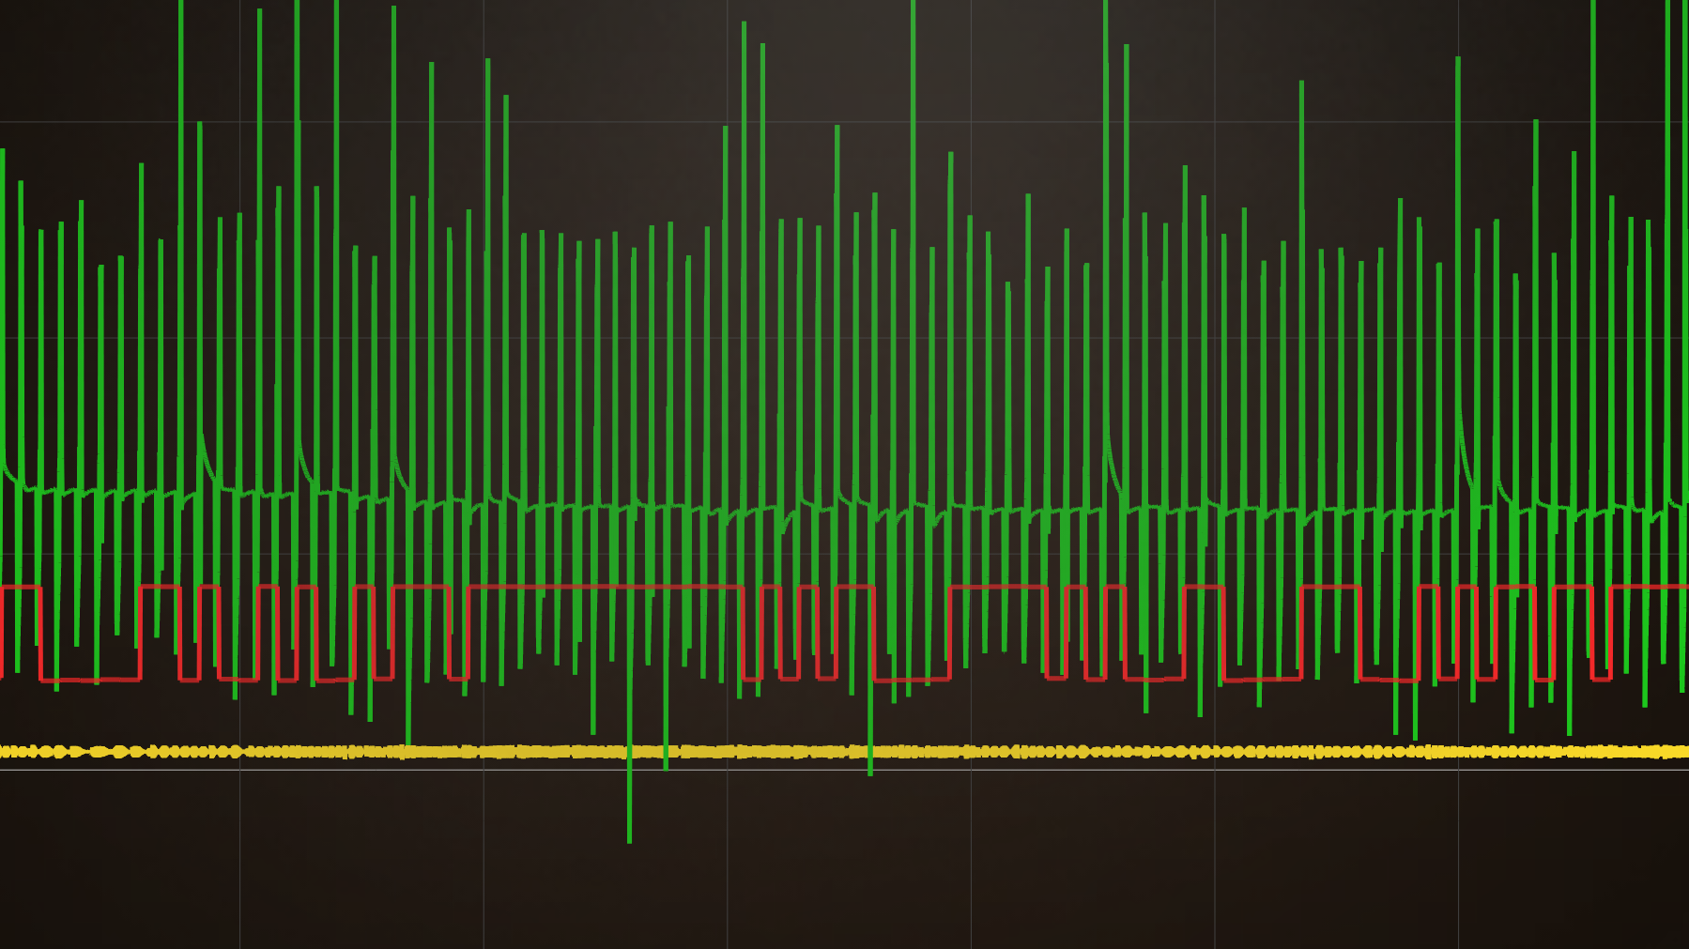Select the widest red low segment at left
The height and width of the screenshot is (949, 1689).
(x=90, y=680)
